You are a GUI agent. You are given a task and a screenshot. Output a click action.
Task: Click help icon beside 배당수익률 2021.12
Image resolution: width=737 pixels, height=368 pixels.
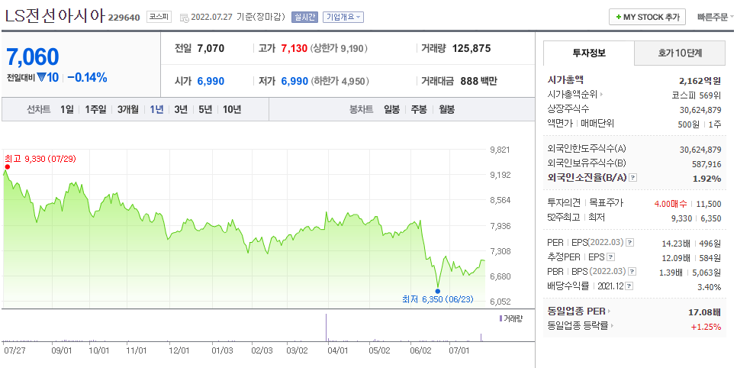[x=629, y=286]
